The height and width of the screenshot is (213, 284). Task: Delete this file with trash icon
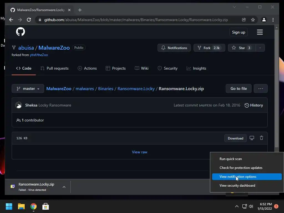(x=262, y=138)
